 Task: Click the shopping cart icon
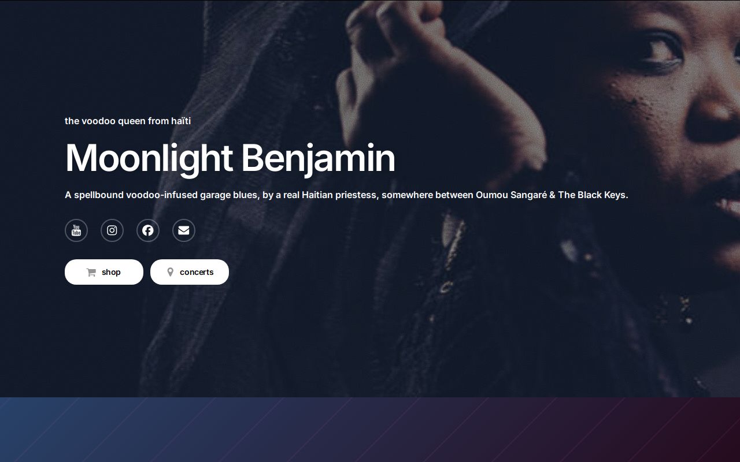(91, 272)
